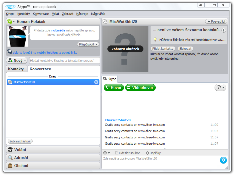Screen dimensions: 234x175
Task: Open the Nový dropdown button
Action: click(17, 60)
